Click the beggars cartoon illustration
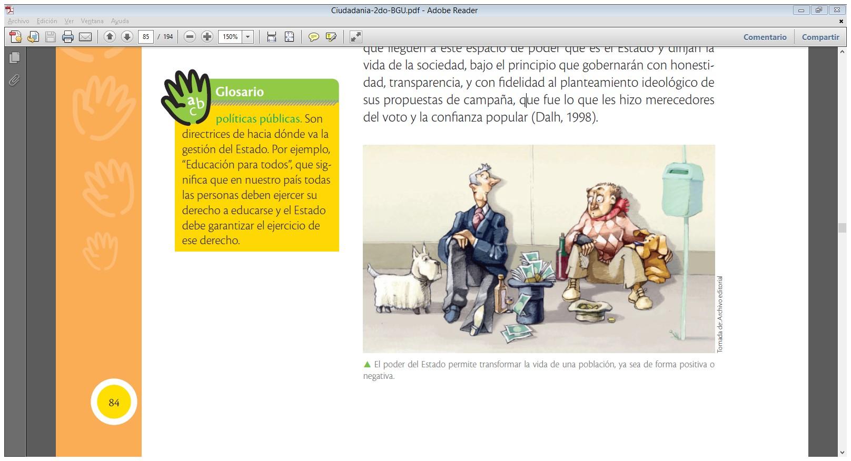The width and height of the screenshot is (851, 461). click(539, 248)
